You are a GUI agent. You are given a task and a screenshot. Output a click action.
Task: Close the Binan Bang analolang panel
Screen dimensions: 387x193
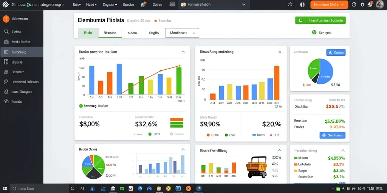[280, 52]
